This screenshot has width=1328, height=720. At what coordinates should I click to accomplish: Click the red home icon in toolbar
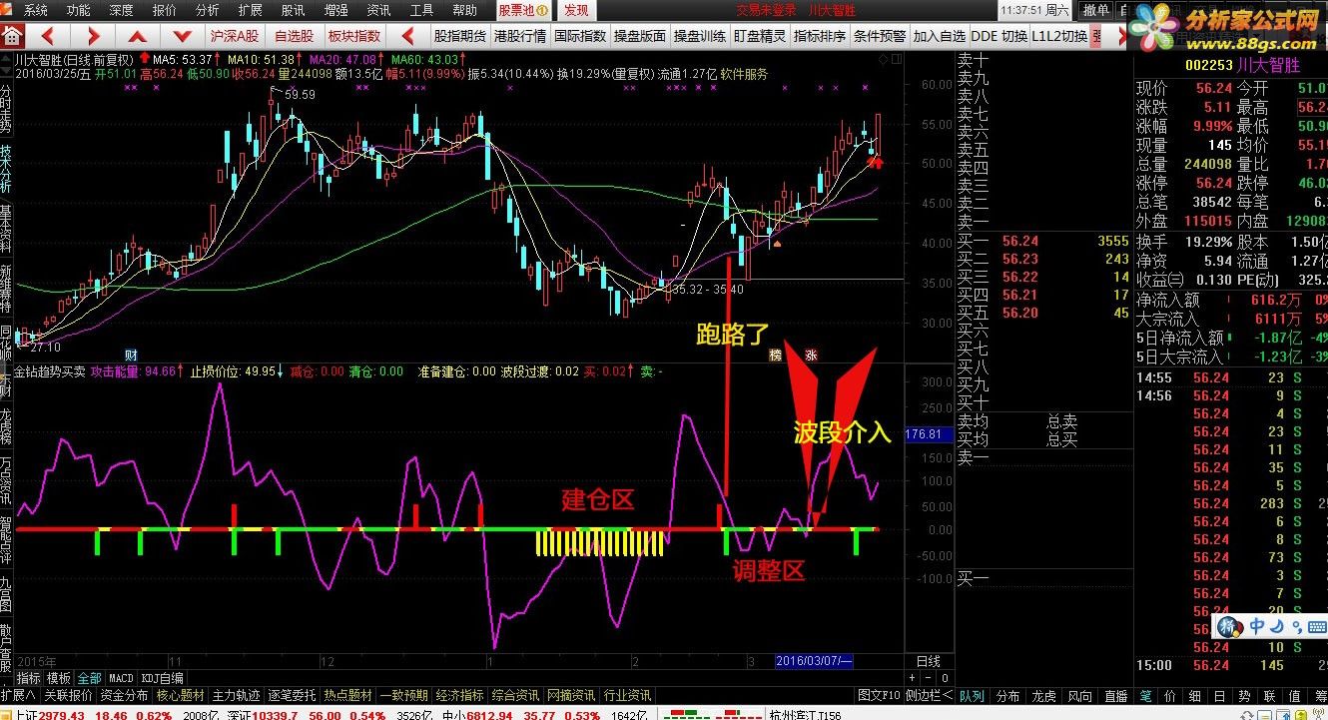(12, 36)
